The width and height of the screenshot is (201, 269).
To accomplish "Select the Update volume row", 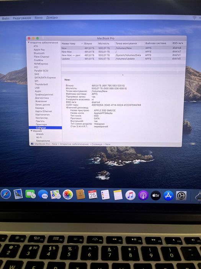I will (123, 59).
